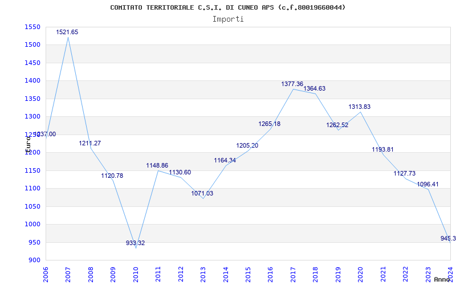Click the 1193.81 data label
This screenshot has width=456, height=285.
click(x=382, y=150)
